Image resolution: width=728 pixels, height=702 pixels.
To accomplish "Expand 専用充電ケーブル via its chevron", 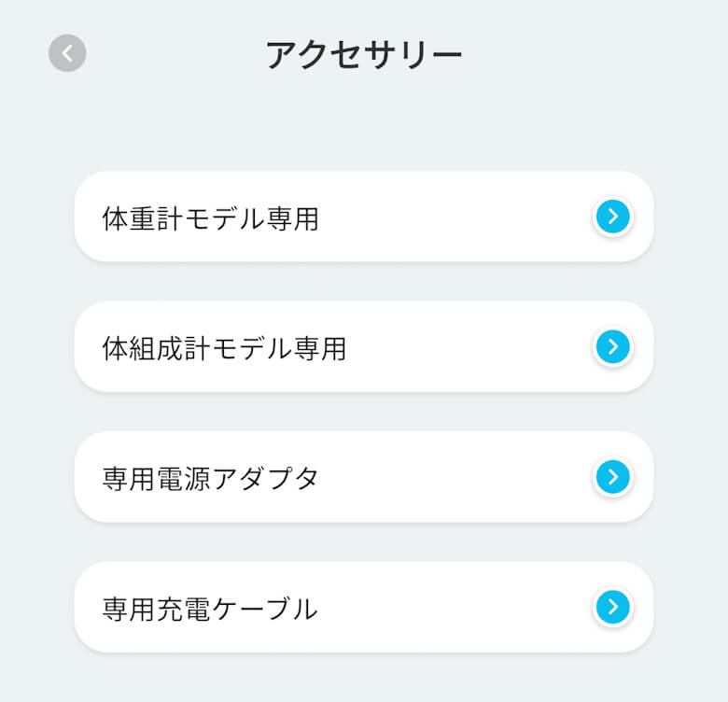I will click(x=612, y=607).
